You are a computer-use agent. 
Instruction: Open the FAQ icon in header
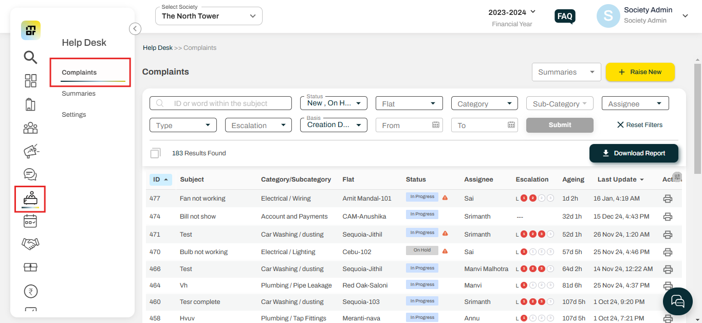click(565, 16)
